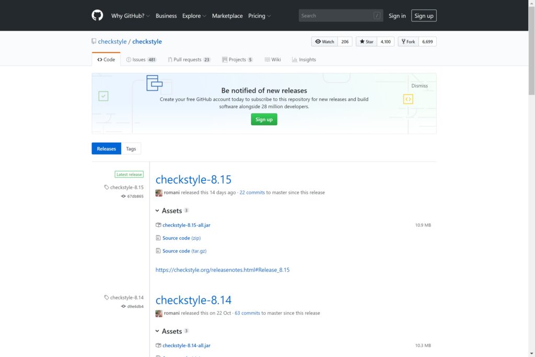View the 22 commits since release 8.15
This screenshot has width=535, height=357.
[252, 192]
